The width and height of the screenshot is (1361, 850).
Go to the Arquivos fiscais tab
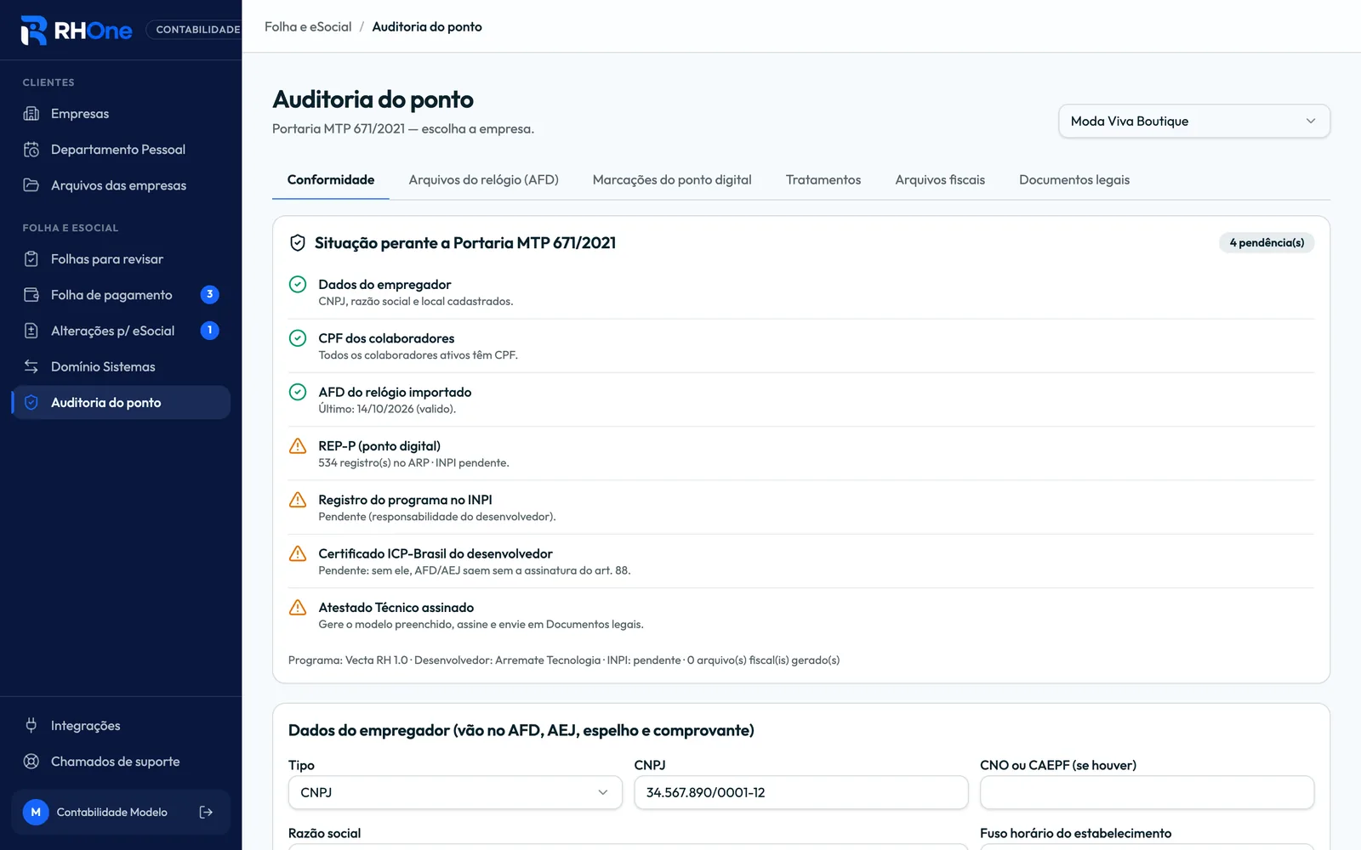[940, 180]
